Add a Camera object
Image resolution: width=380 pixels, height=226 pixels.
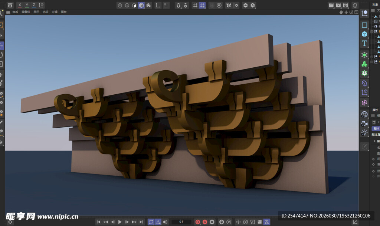[364, 124]
